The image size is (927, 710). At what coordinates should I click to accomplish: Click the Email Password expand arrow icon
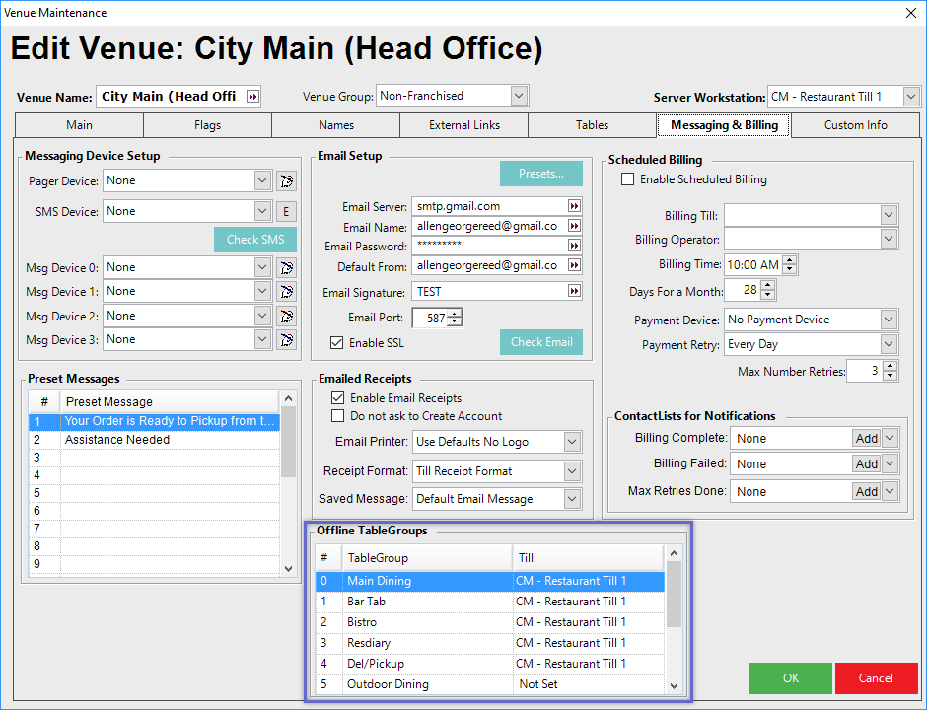click(574, 246)
